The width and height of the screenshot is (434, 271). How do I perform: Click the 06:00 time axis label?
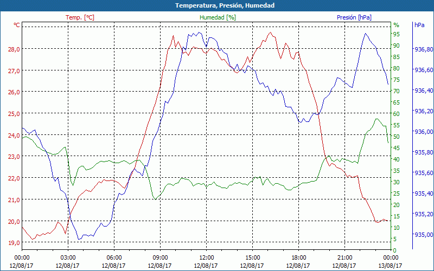click(114, 258)
